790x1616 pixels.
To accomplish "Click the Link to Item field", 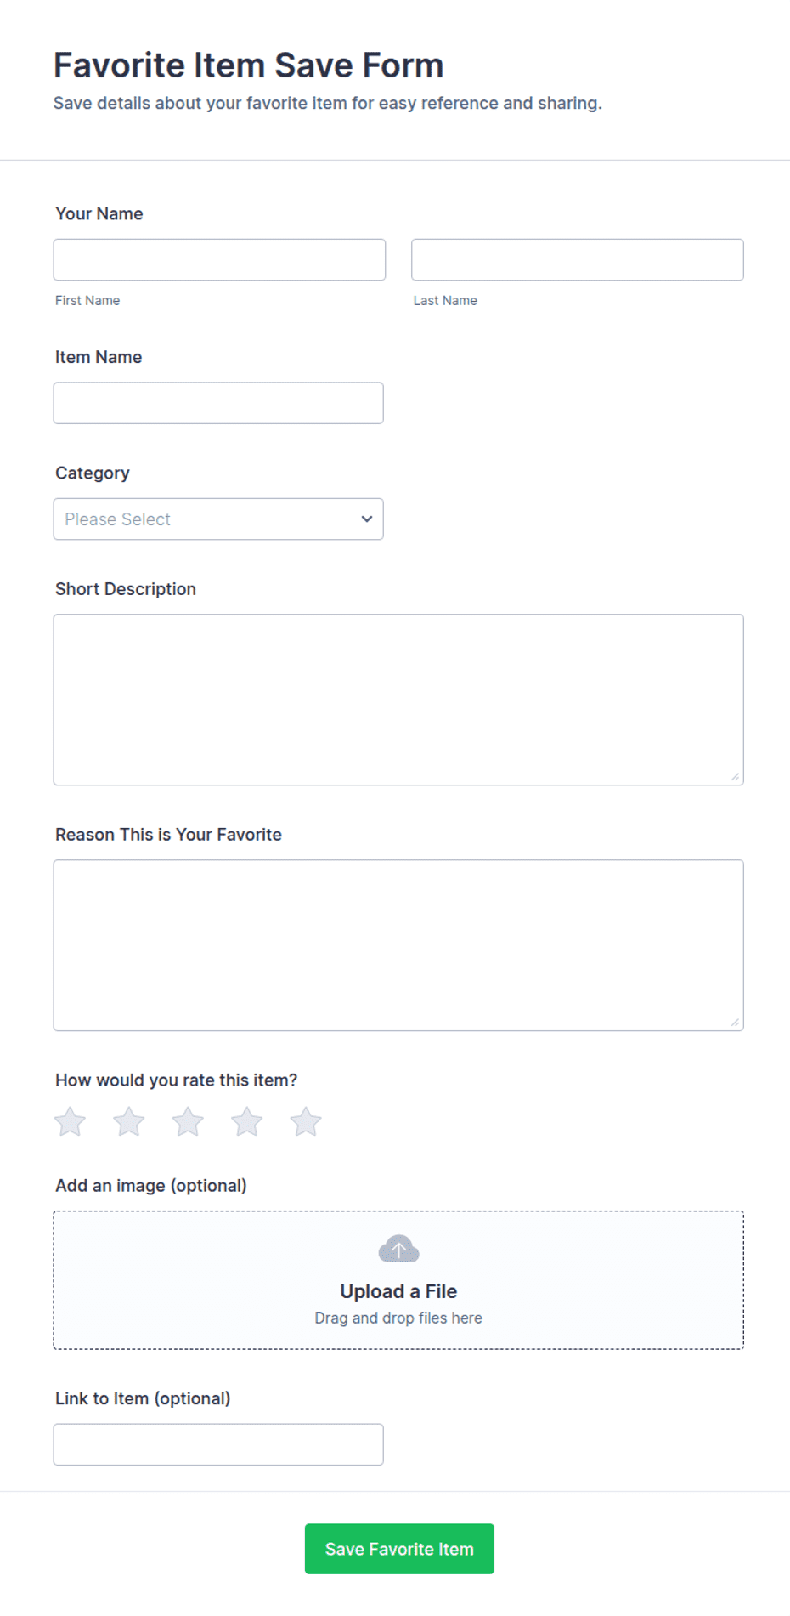I will (x=218, y=1444).
